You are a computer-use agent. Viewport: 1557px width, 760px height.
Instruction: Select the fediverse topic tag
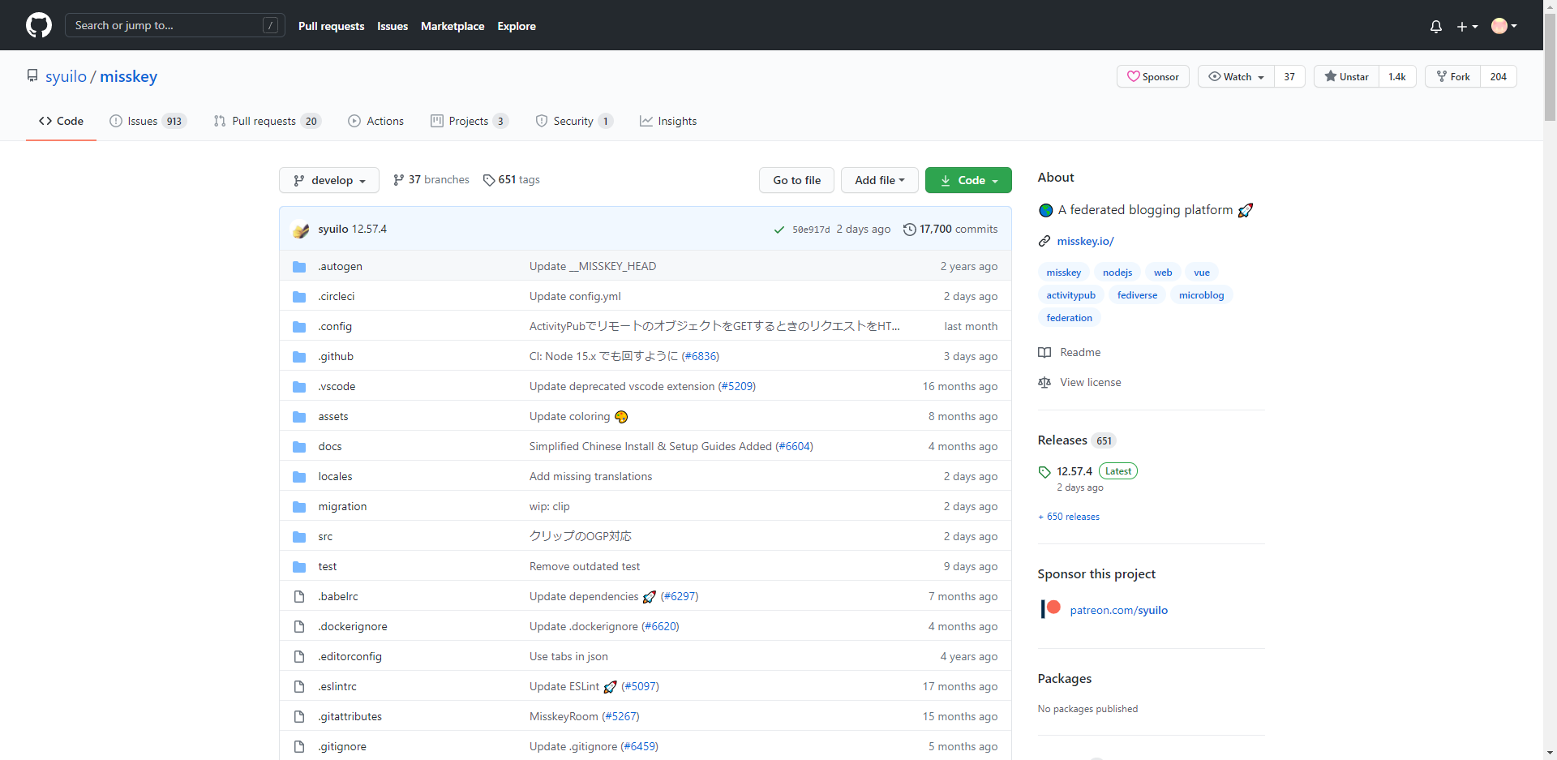(x=1137, y=295)
